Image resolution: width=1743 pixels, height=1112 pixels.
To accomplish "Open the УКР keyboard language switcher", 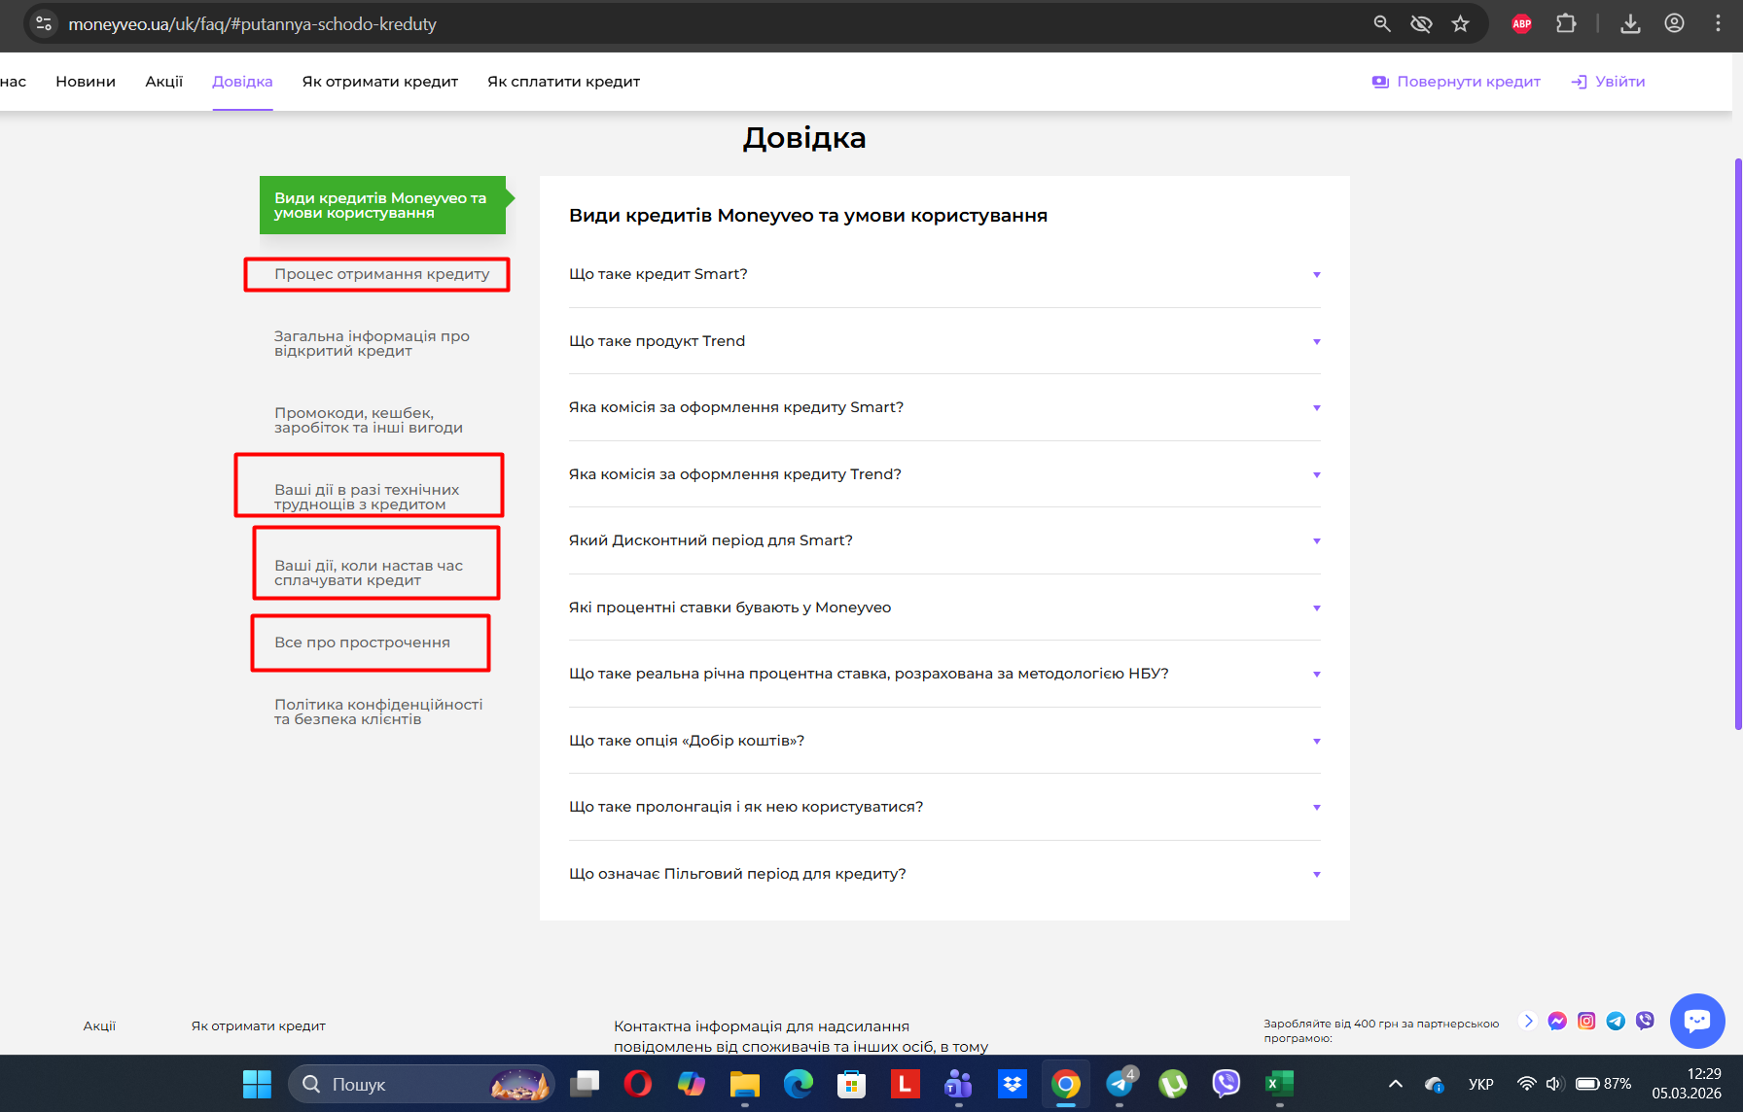I will pos(1480,1084).
